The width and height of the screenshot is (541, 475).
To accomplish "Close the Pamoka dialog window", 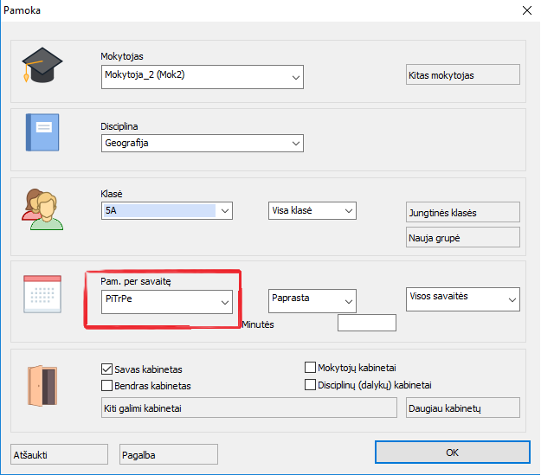I will click(x=526, y=10).
